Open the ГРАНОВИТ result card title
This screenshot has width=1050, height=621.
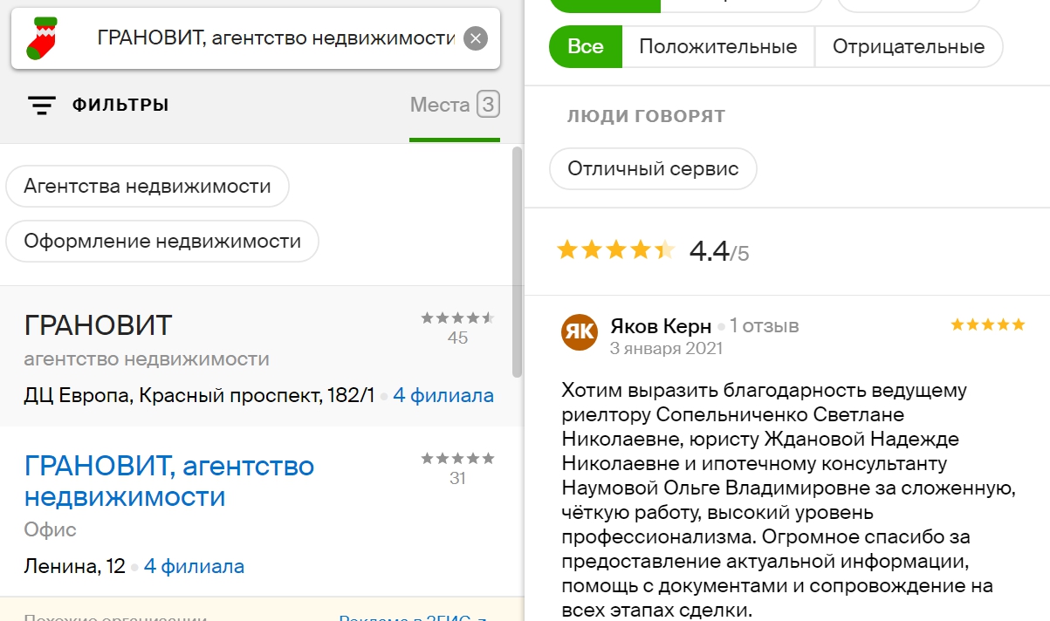tap(99, 325)
